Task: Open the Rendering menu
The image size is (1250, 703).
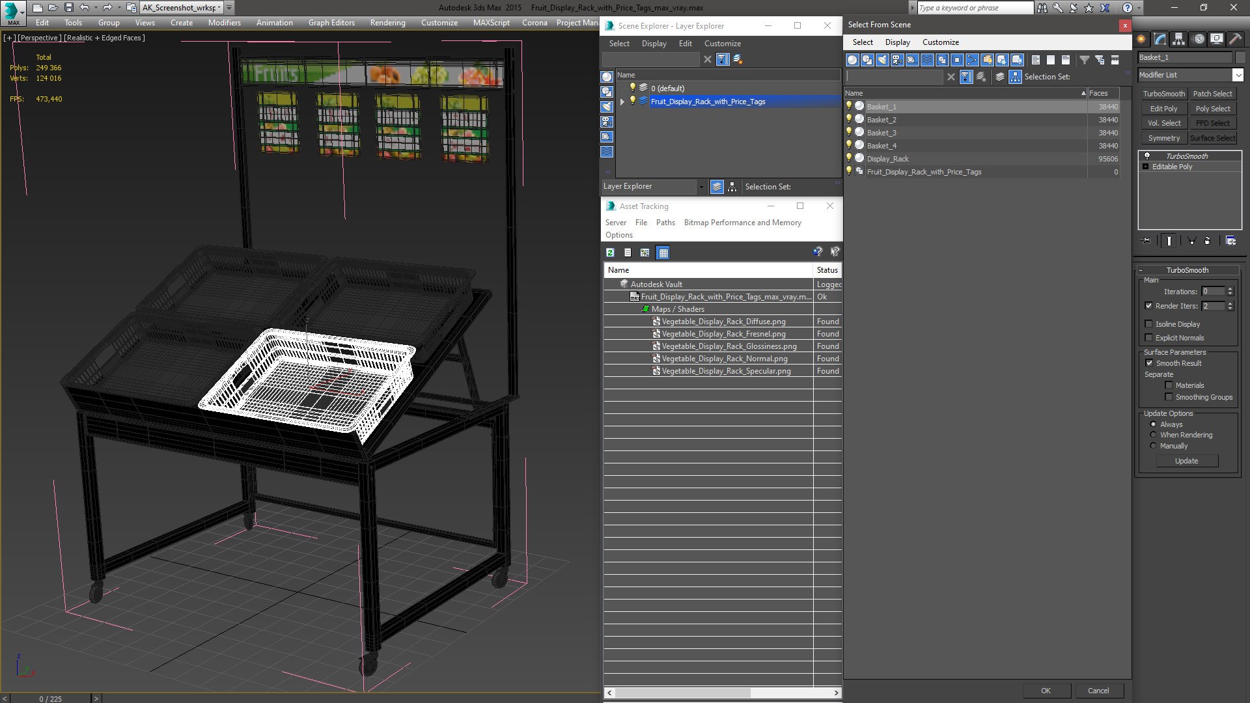Action: (x=387, y=22)
